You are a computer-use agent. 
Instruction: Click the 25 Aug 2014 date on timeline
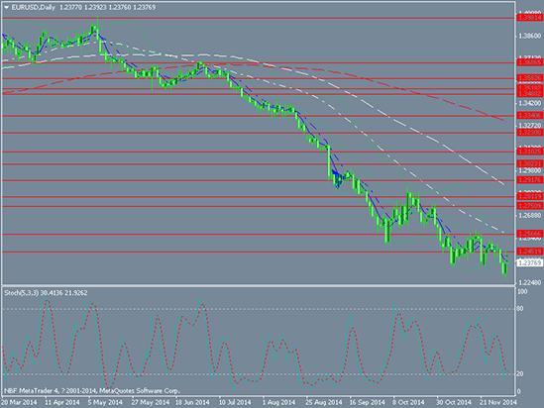[323, 402]
